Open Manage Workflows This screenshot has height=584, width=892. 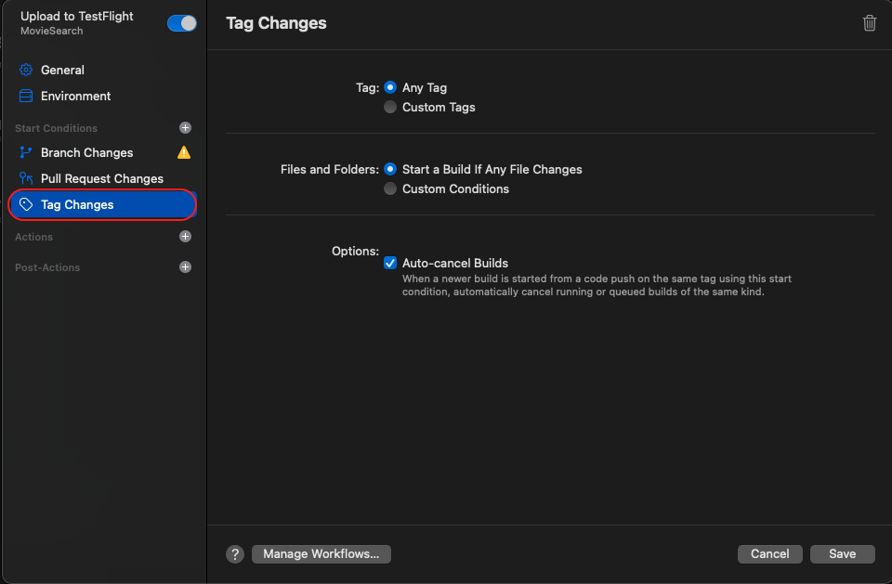coord(321,554)
